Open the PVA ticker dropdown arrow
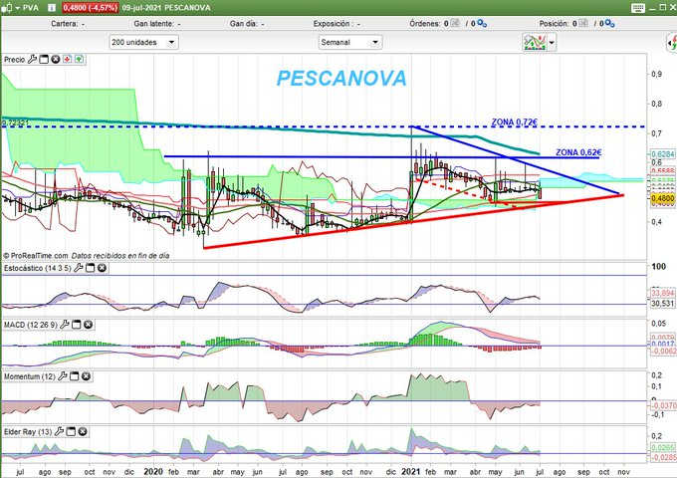The width and height of the screenshot is (677, 478). point(18,8)
